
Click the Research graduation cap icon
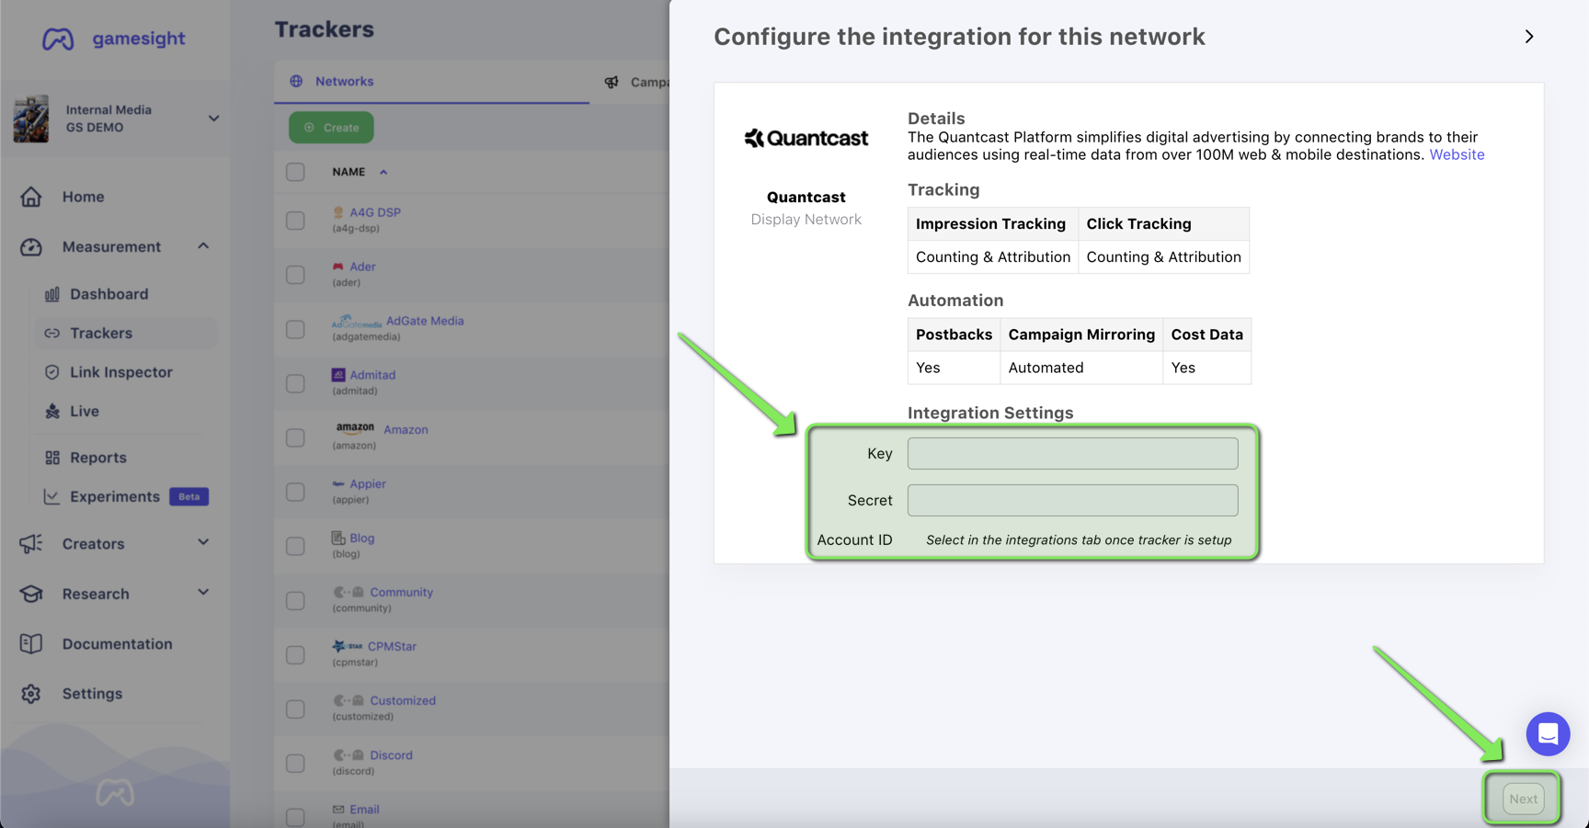[x=31, y=594]
